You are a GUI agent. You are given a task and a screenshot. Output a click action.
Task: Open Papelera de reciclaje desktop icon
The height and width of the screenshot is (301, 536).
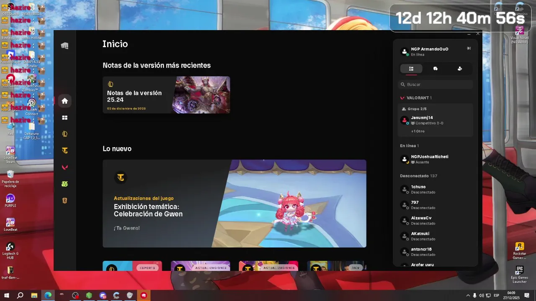coord(10,179)
